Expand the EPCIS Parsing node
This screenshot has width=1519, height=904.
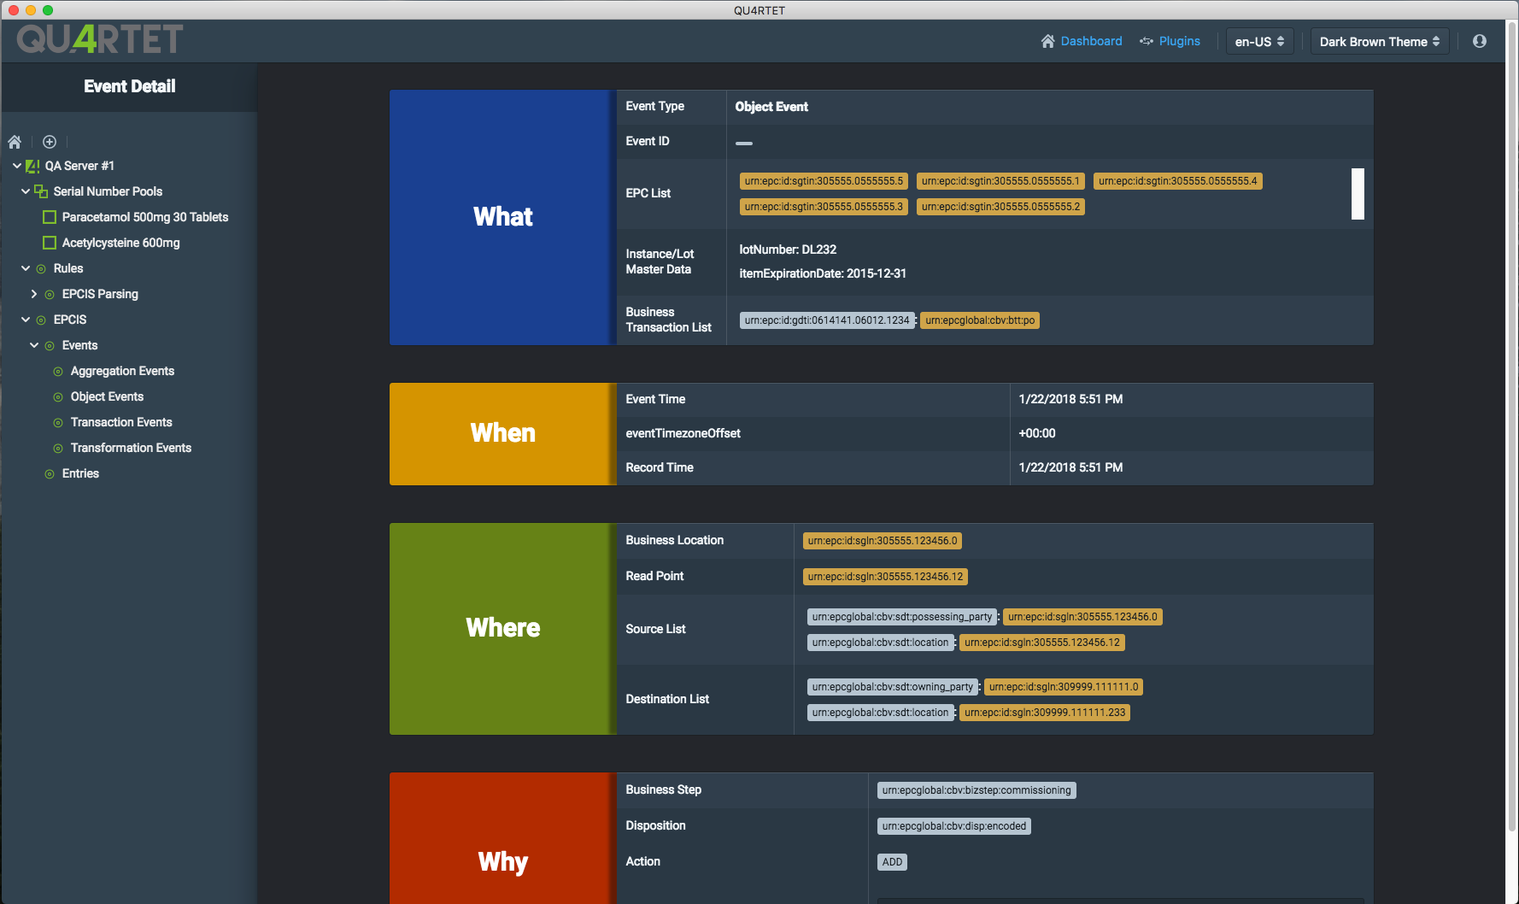[x=34, y=294]
